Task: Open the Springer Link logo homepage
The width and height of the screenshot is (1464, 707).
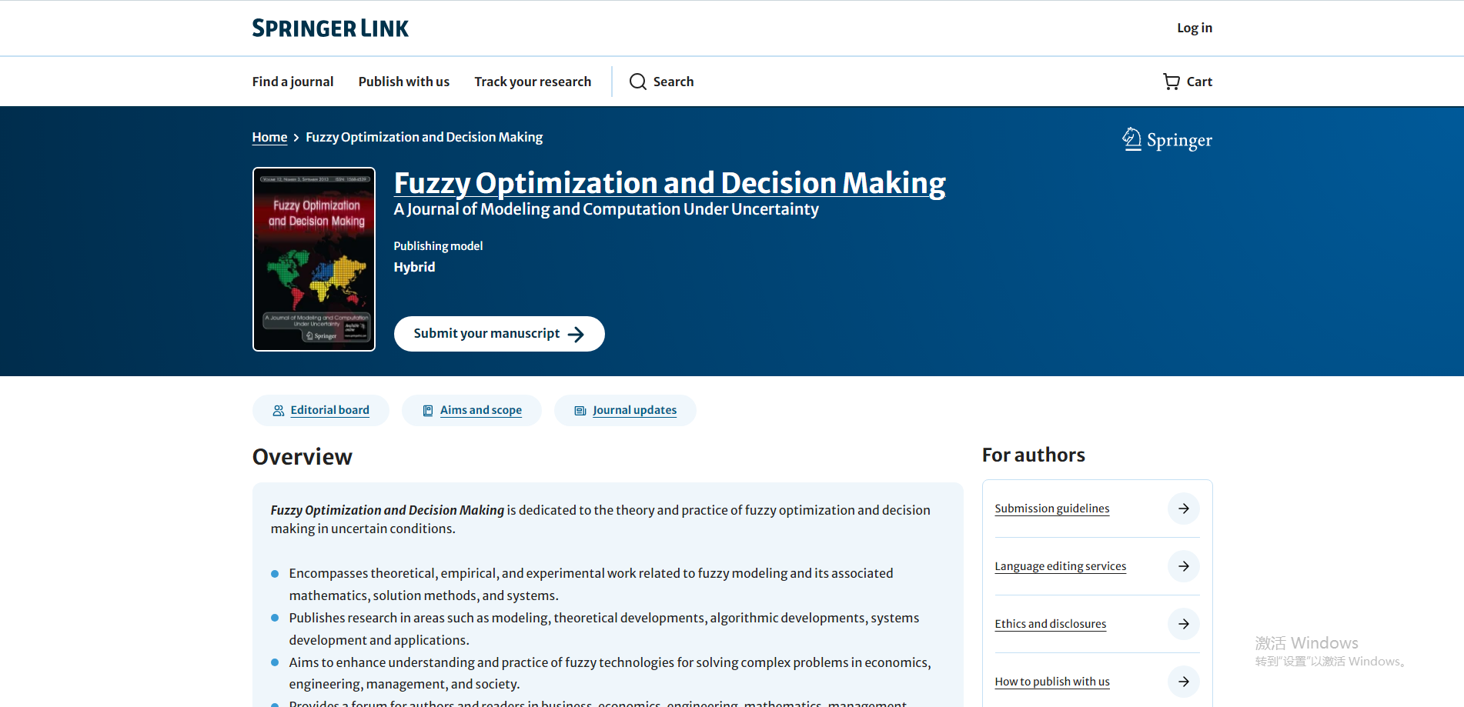Action: click(x=330, y=28)
